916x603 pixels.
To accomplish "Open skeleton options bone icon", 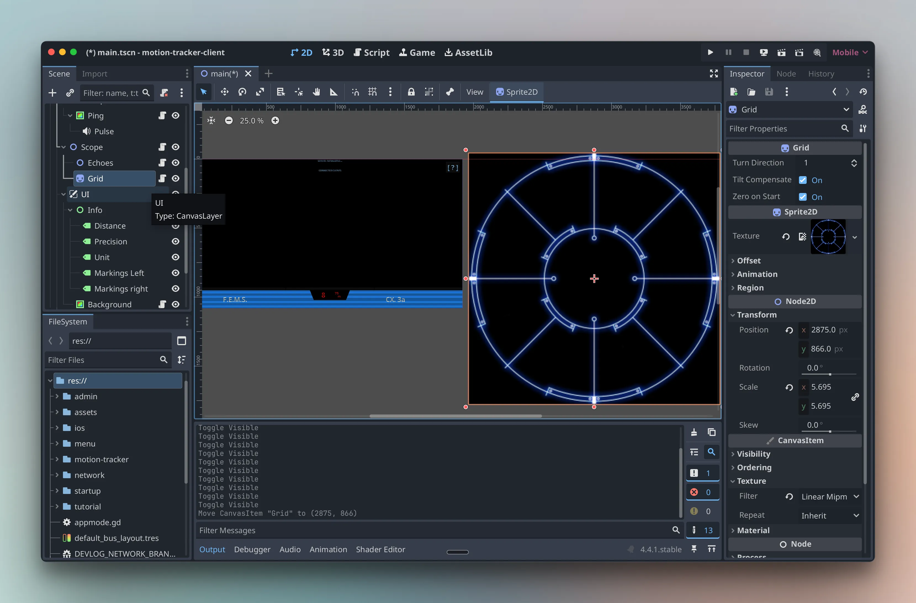I will click(x=449, y=92).
